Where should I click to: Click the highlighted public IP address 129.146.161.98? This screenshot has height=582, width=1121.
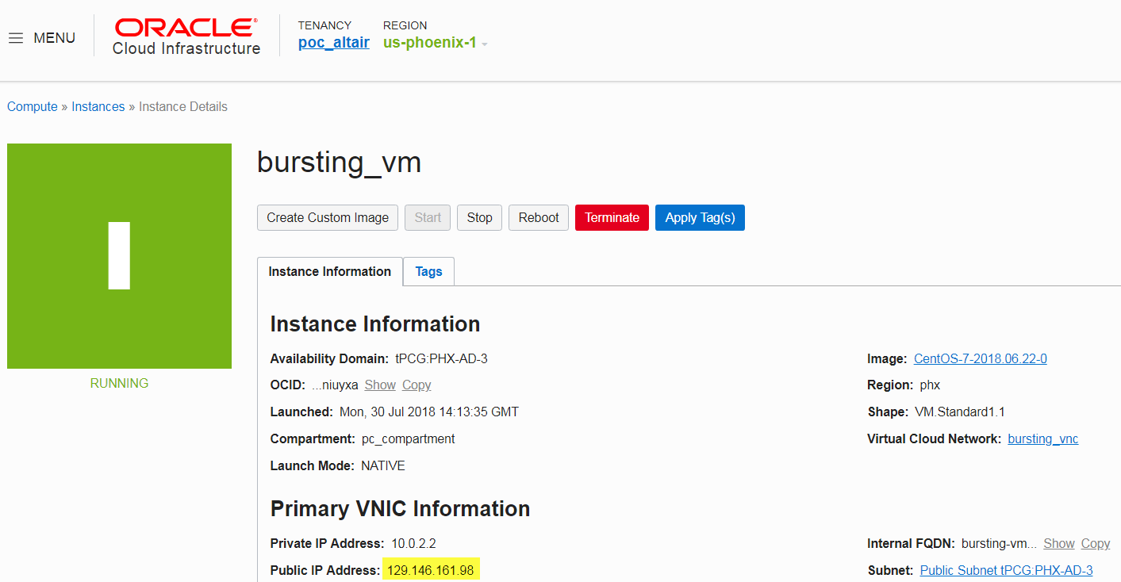coord(431,570)
